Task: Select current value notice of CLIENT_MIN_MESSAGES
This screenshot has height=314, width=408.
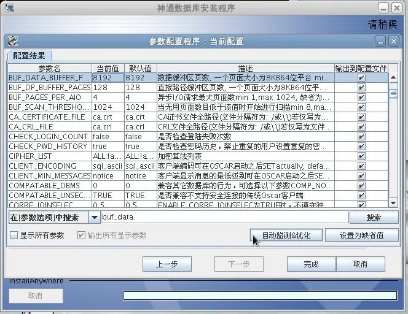Action: click(108, 176)
